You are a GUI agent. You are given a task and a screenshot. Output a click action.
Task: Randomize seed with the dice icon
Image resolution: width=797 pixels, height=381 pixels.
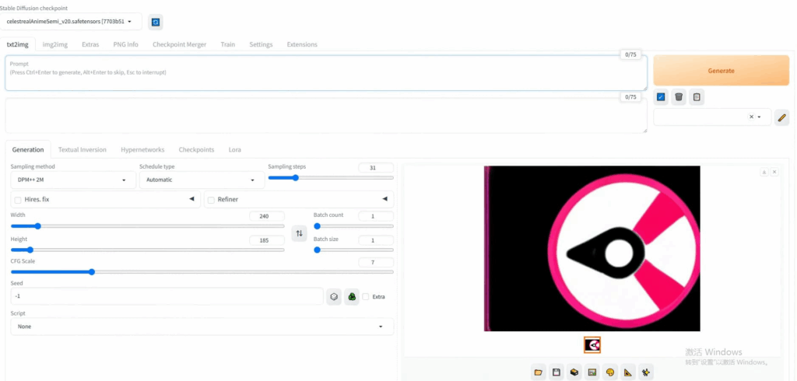click(334, 296)
